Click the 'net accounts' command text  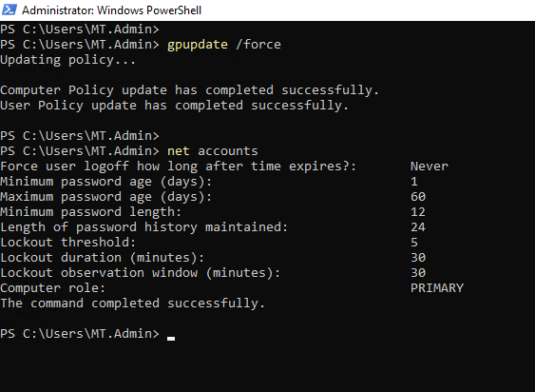pos(213,151)
